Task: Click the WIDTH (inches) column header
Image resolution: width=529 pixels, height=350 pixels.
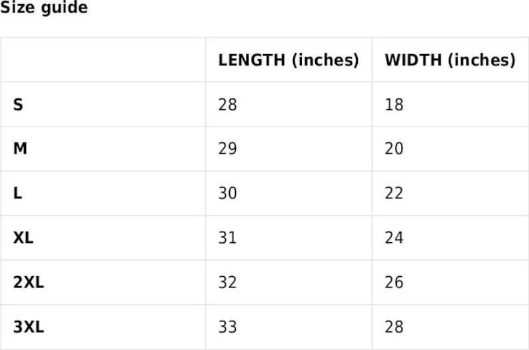Action: pyautogui.click(x=450, y=60)
